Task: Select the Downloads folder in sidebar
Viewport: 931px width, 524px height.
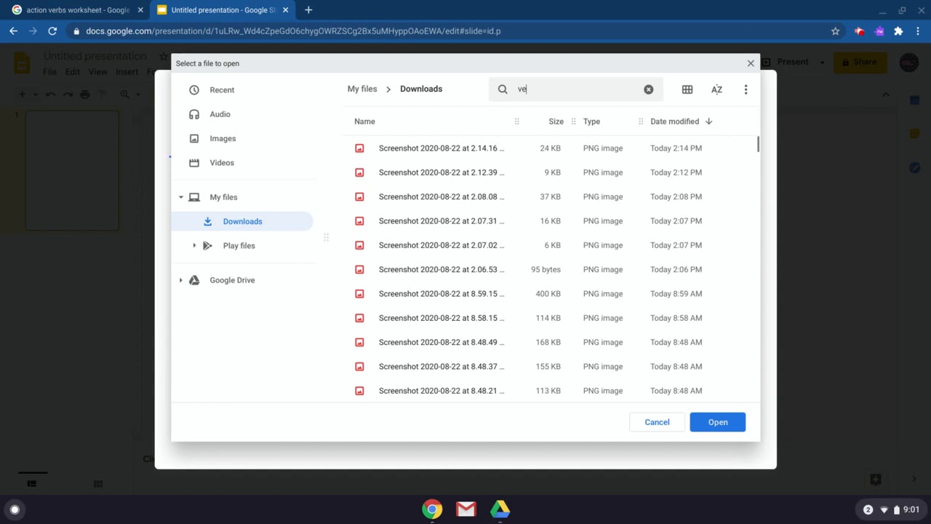Action: [x=241, y=221]
